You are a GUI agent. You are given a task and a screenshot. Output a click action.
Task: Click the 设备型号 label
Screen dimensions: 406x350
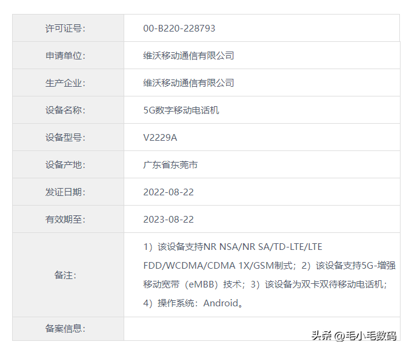point(65,138)
